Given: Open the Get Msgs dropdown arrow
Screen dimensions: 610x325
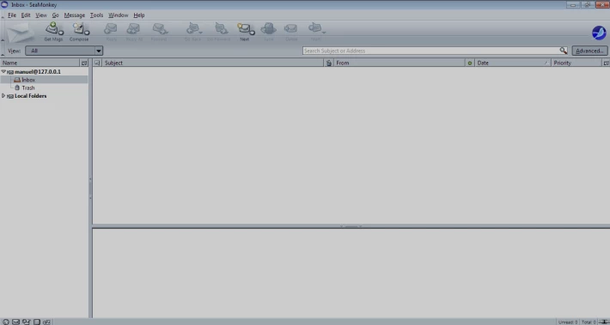Looking at the screenshot, I should 61,33.
